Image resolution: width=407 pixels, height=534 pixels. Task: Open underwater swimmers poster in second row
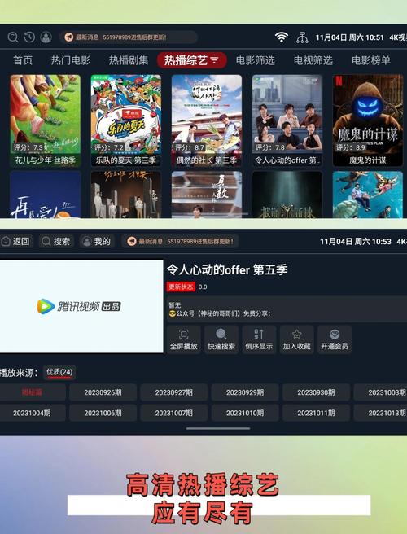tap(368, 195)
